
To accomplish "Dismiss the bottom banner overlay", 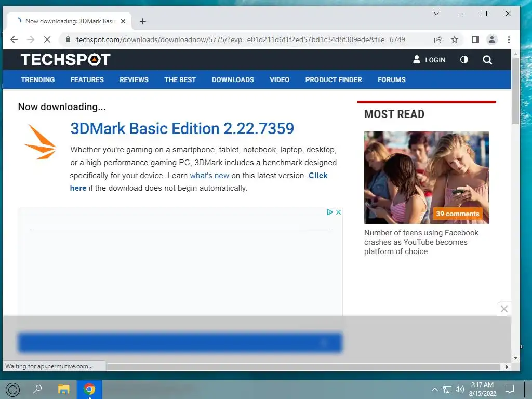I will pyautogui.click(x=504, y=309).
